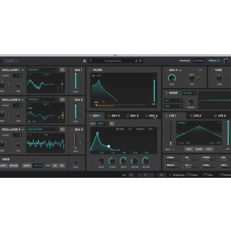This screenshot has height=232, width=231.
Task: Click the Osc reset button
Action: [55, 165]
